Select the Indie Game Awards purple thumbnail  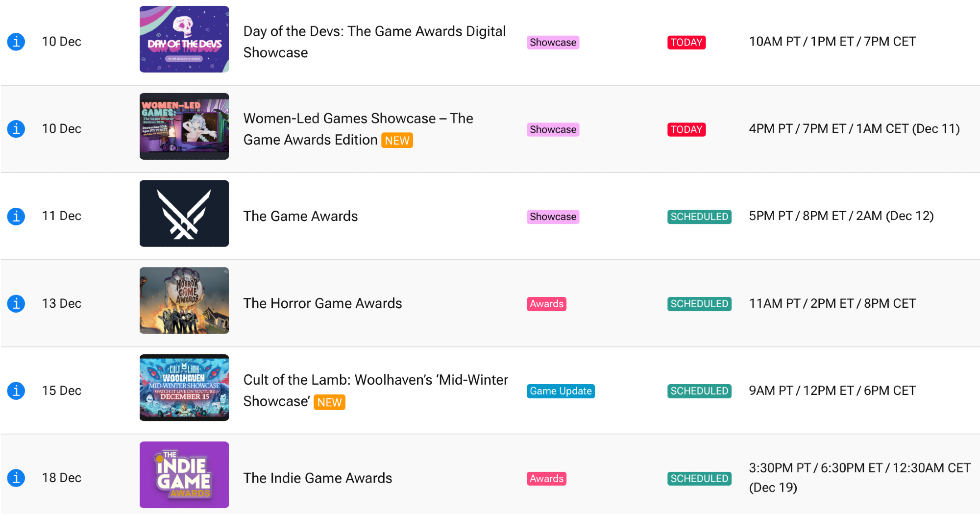pyautogui.click(x=184, y=475)
